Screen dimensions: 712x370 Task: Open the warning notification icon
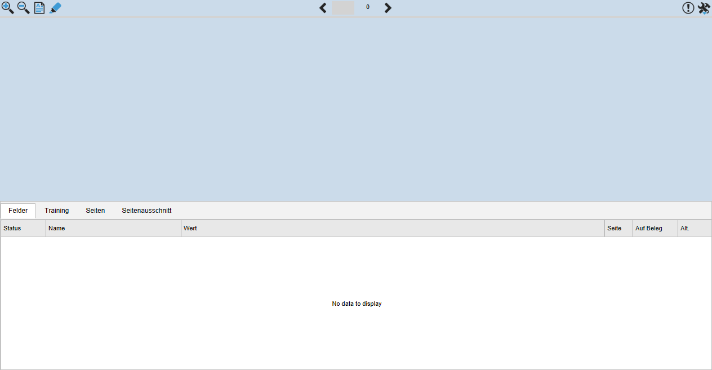pos(688,8)
